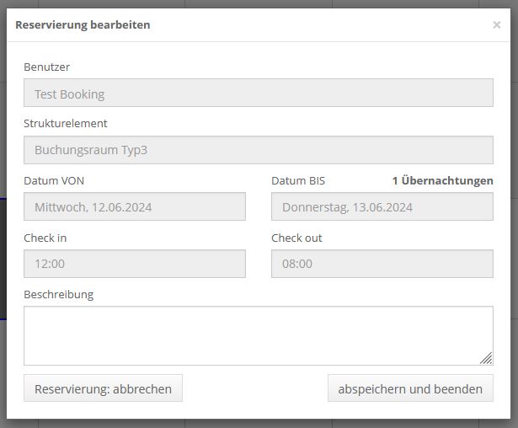Click the Check out time field

click(382, 264)
